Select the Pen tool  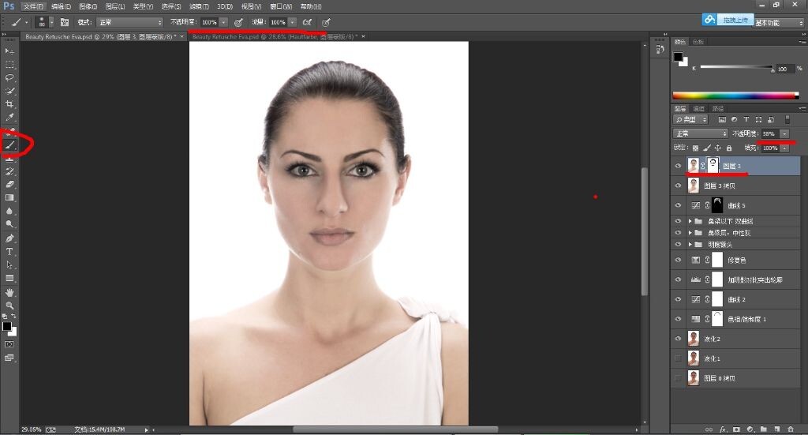9,238
